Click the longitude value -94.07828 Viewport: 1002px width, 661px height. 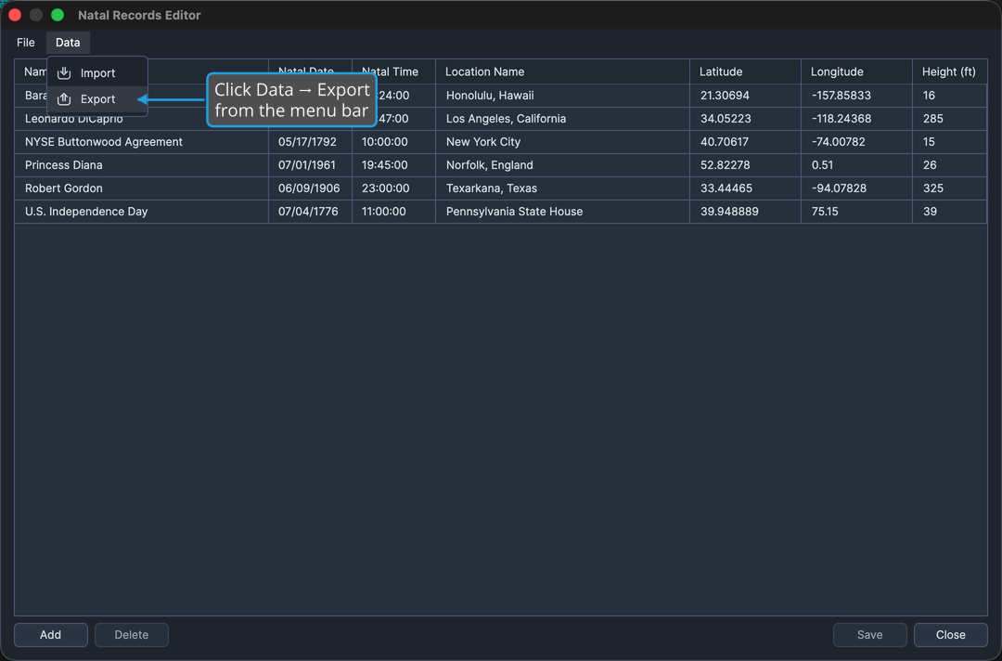[839, 188]
